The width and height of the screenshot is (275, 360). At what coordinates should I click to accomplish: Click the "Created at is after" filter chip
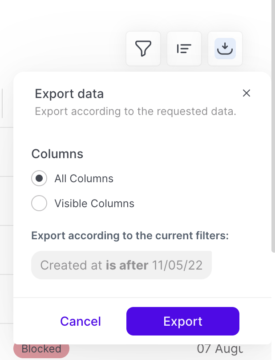point(121,266)
